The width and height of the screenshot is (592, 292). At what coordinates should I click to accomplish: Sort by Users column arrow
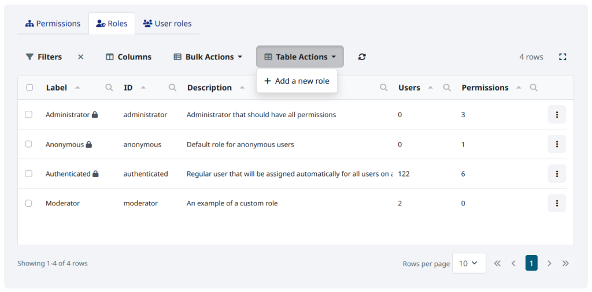pos(430,87)
